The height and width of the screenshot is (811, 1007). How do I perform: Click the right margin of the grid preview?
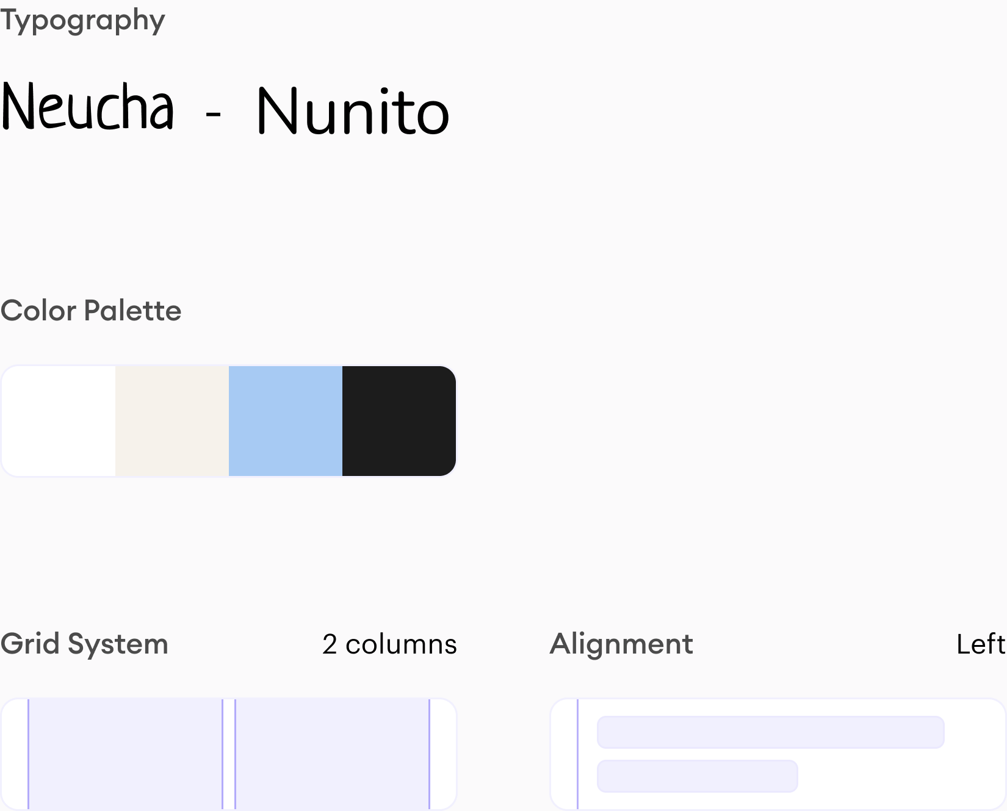pyautogui.click(x=443, y=754)
